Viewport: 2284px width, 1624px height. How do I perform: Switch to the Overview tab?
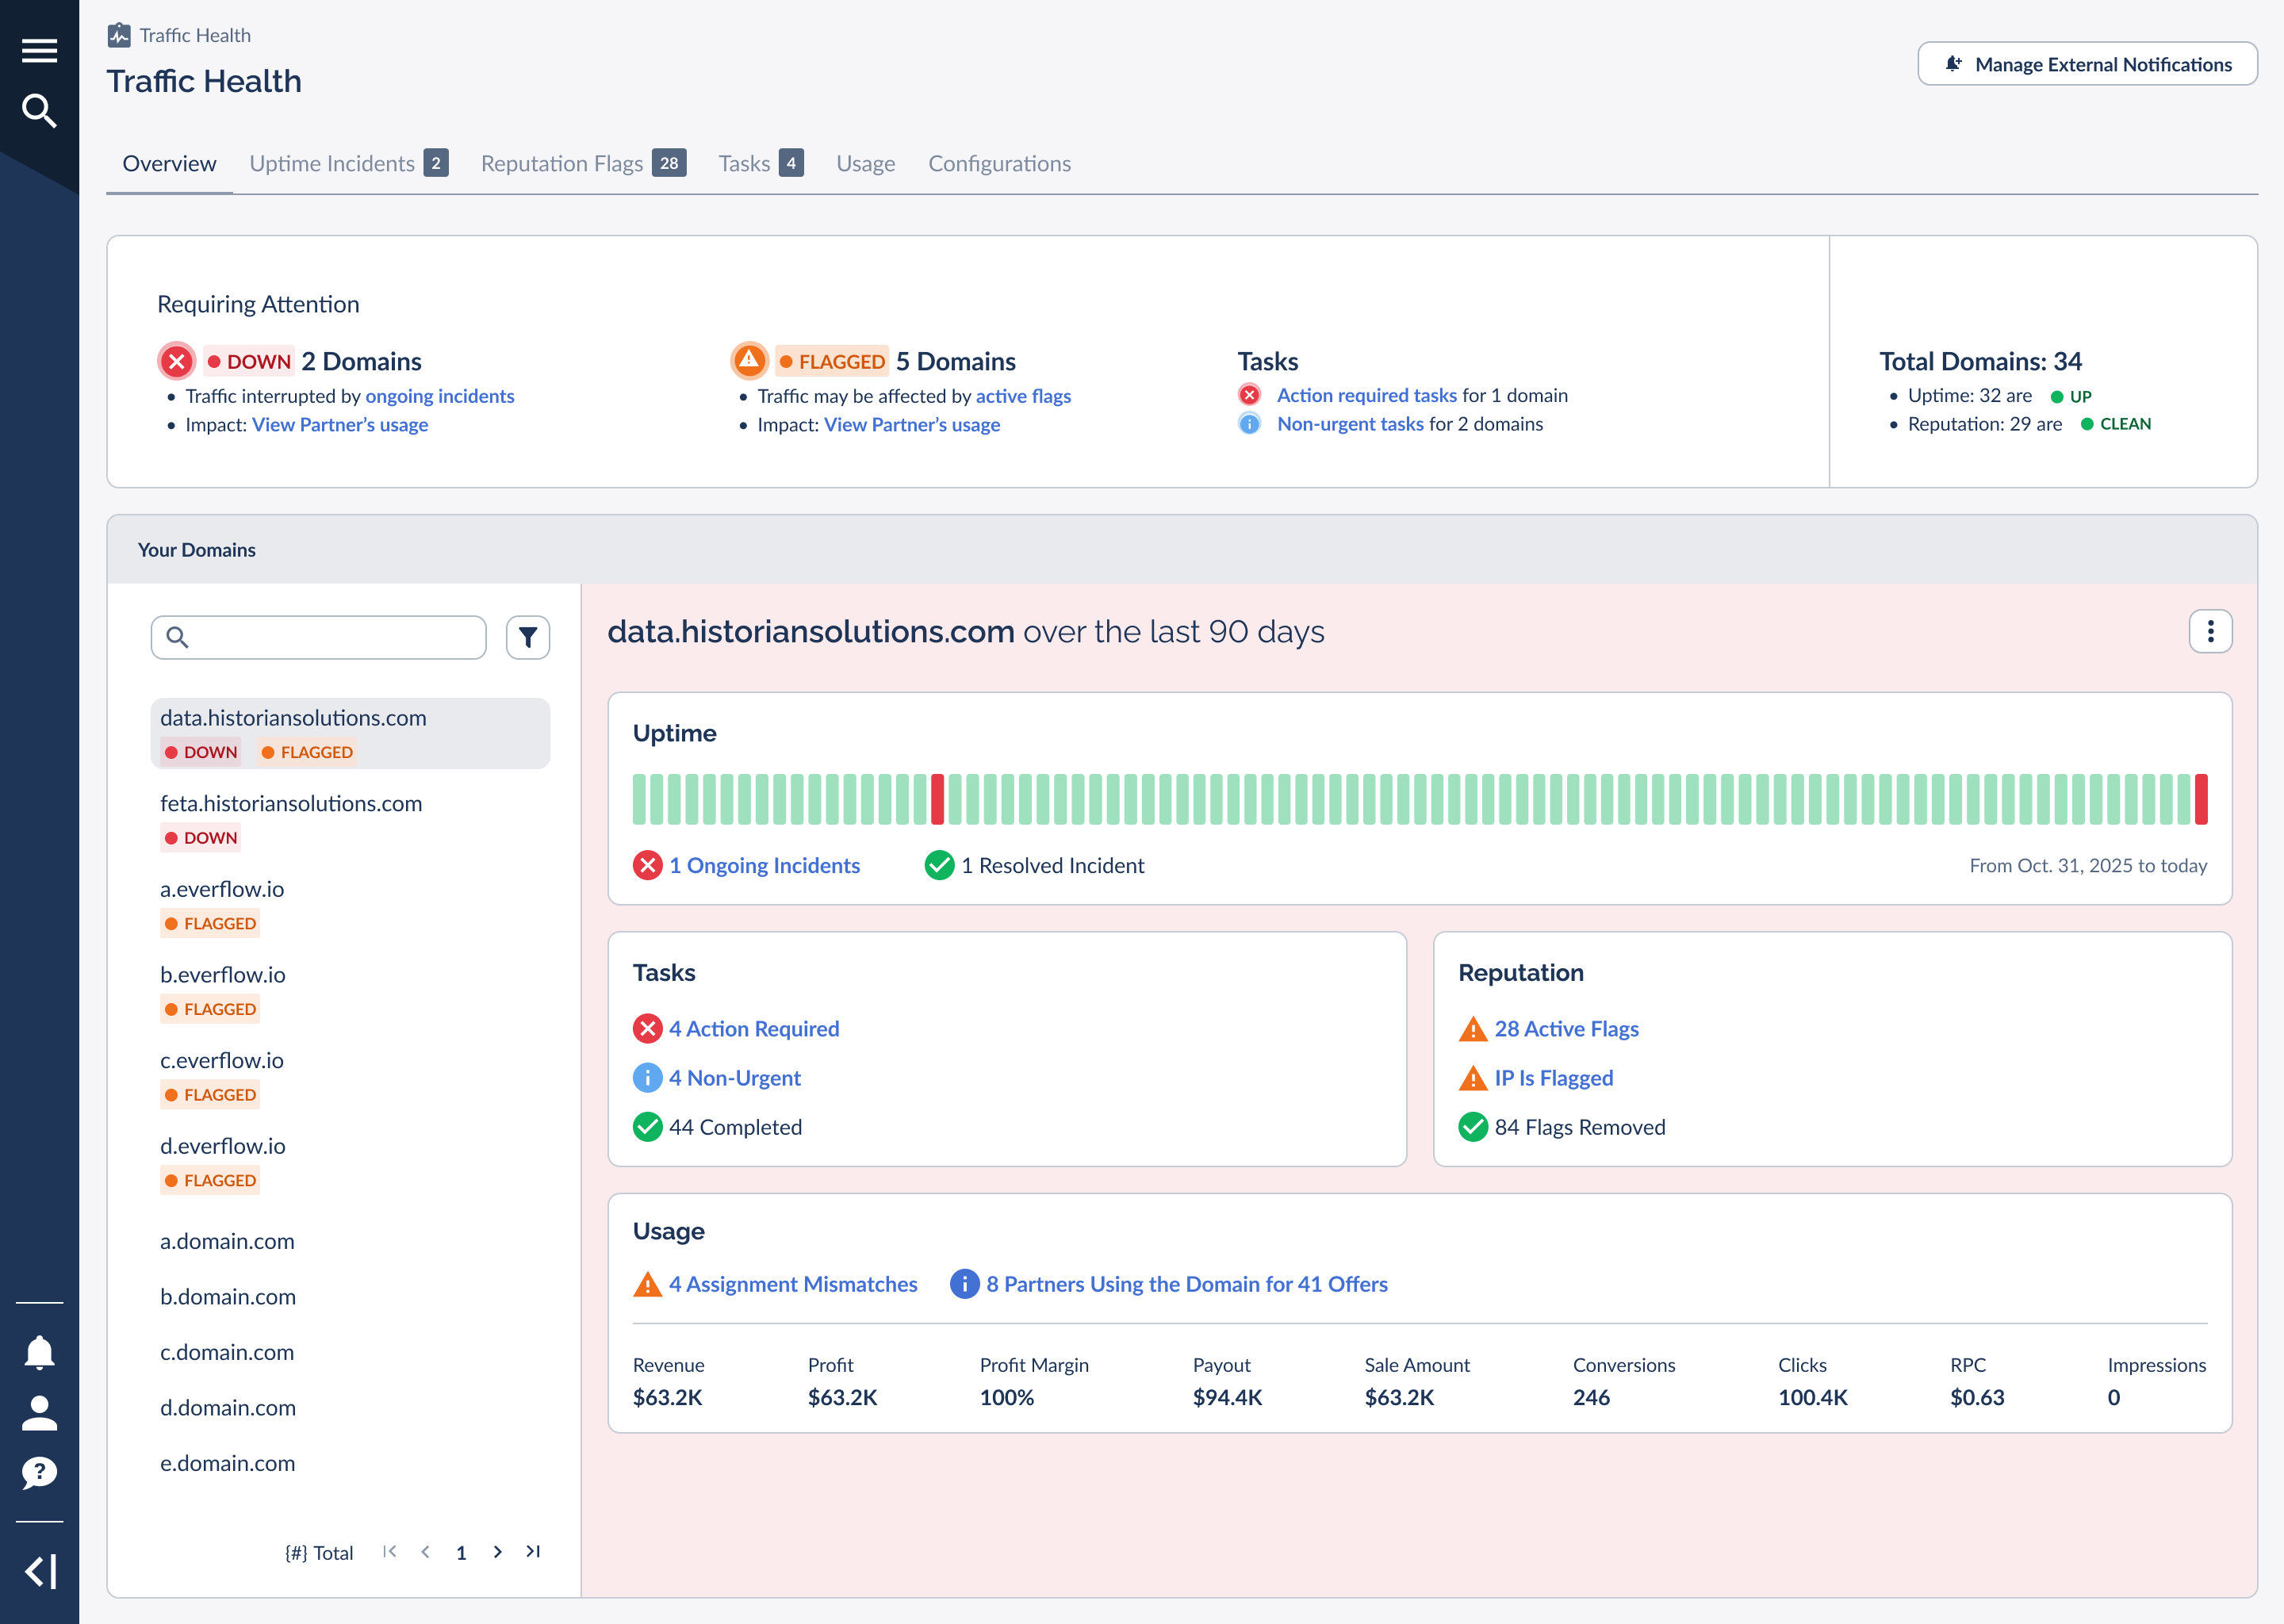tap(169, 163)
